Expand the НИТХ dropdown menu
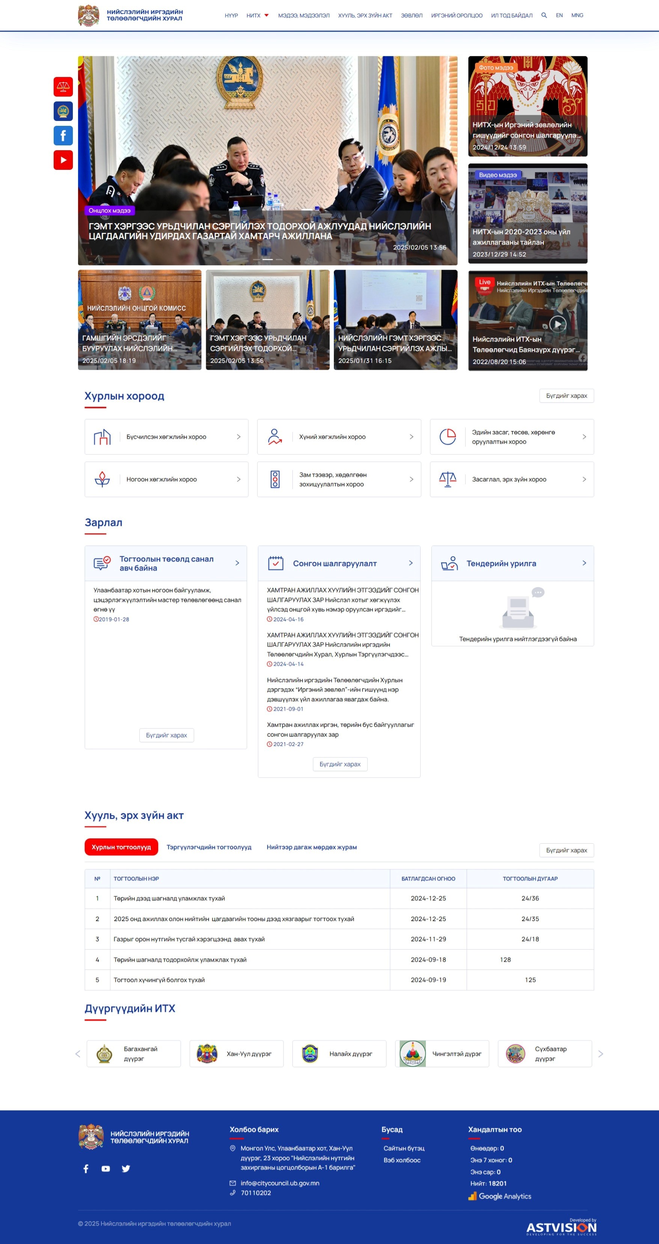Image resolution: width=659 pixels, height=1244 pixels. (x=257, y=15)
